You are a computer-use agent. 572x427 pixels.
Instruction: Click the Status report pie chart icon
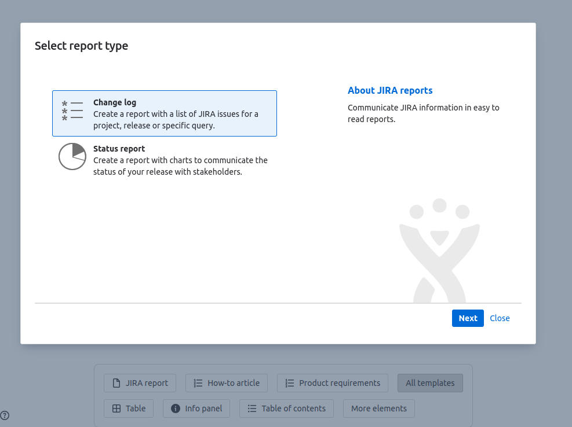coord(72,156)
